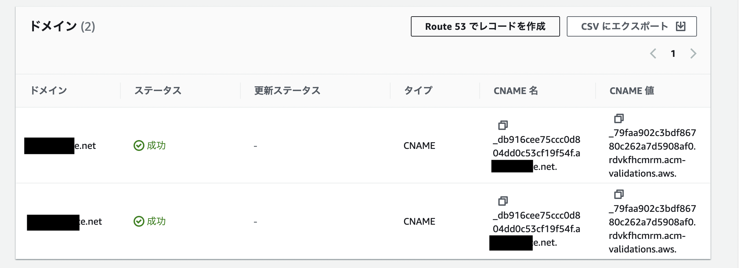This screenshot has height=268, width=739.
Task: Click the タイプ column header
Action: click(418, 90)
